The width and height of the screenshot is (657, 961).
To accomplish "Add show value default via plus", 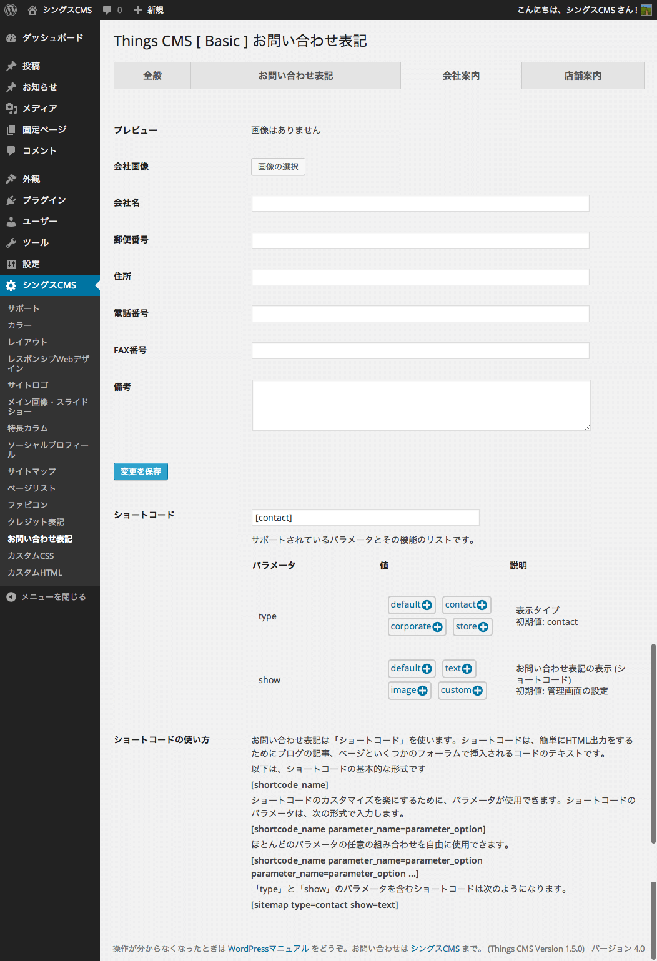I will point(427,669).
